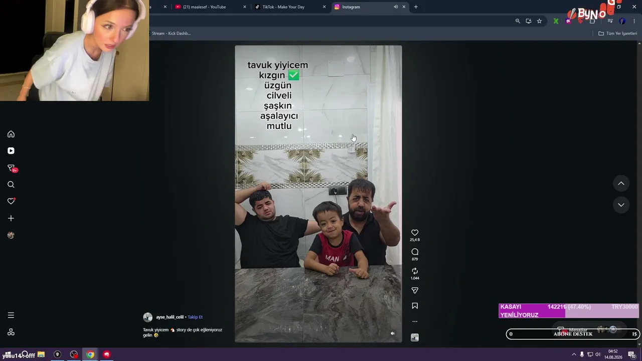Open the Chrome three-dot menu
Viewport: 642px width, 361px height.
(x=634, y=21)
